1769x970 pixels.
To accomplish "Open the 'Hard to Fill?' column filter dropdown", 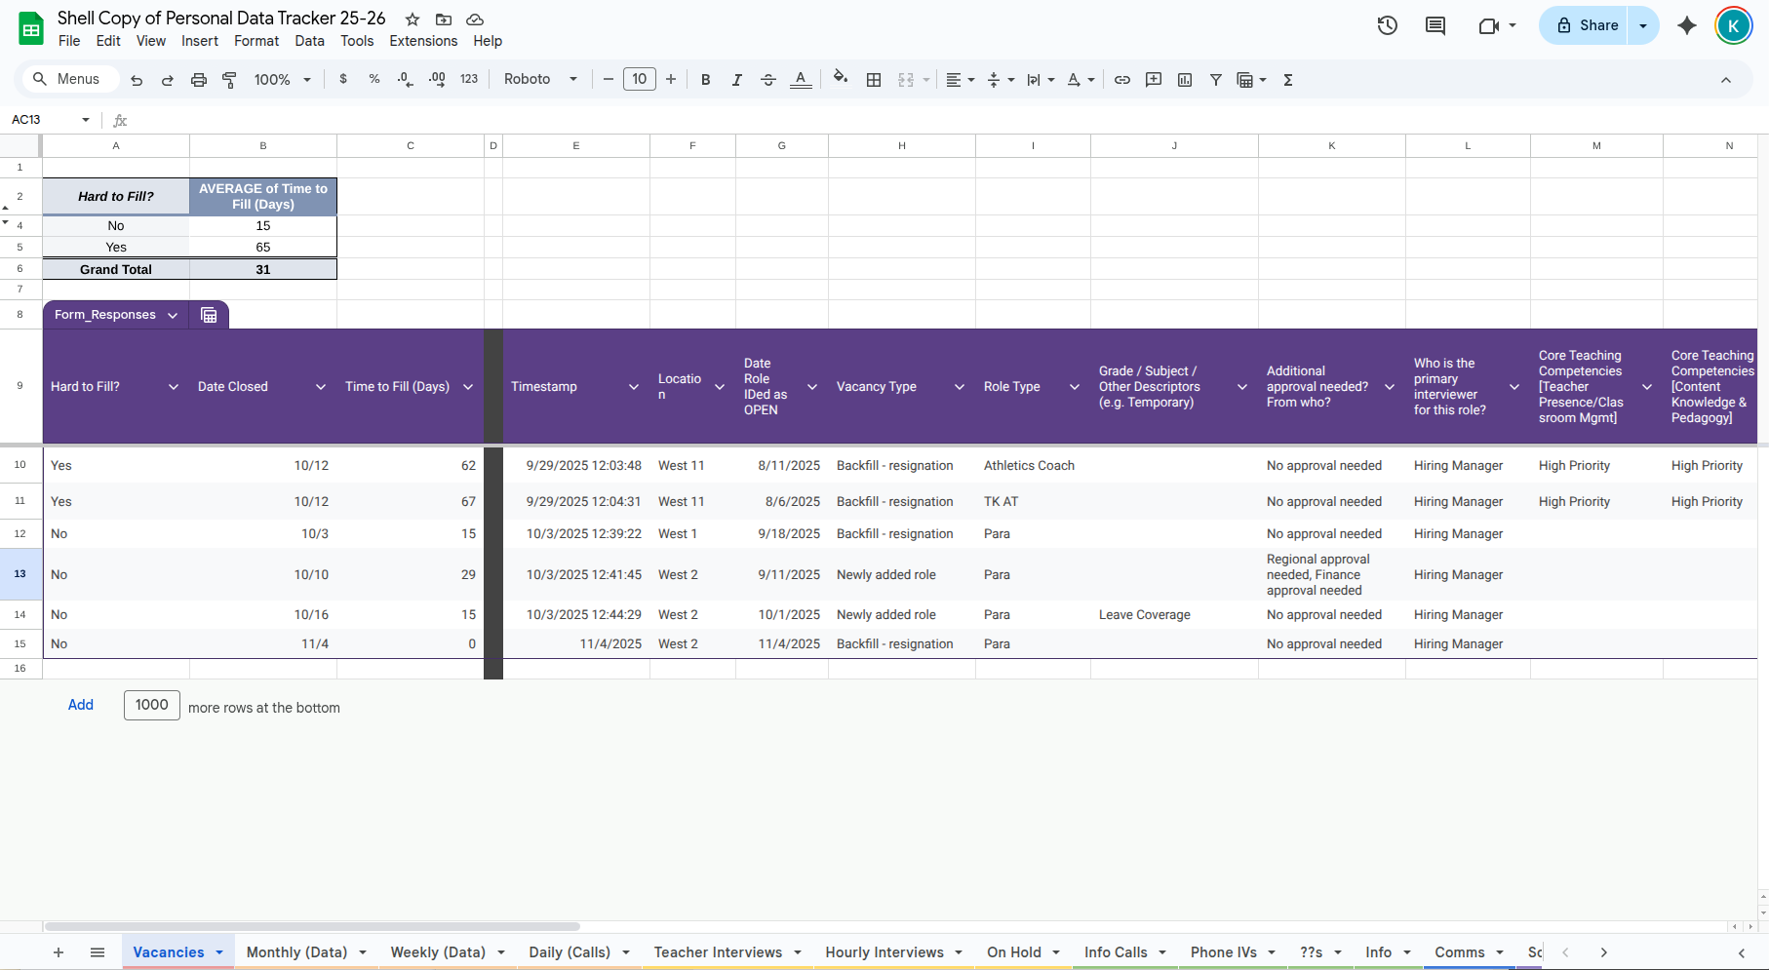I will 173,386.
